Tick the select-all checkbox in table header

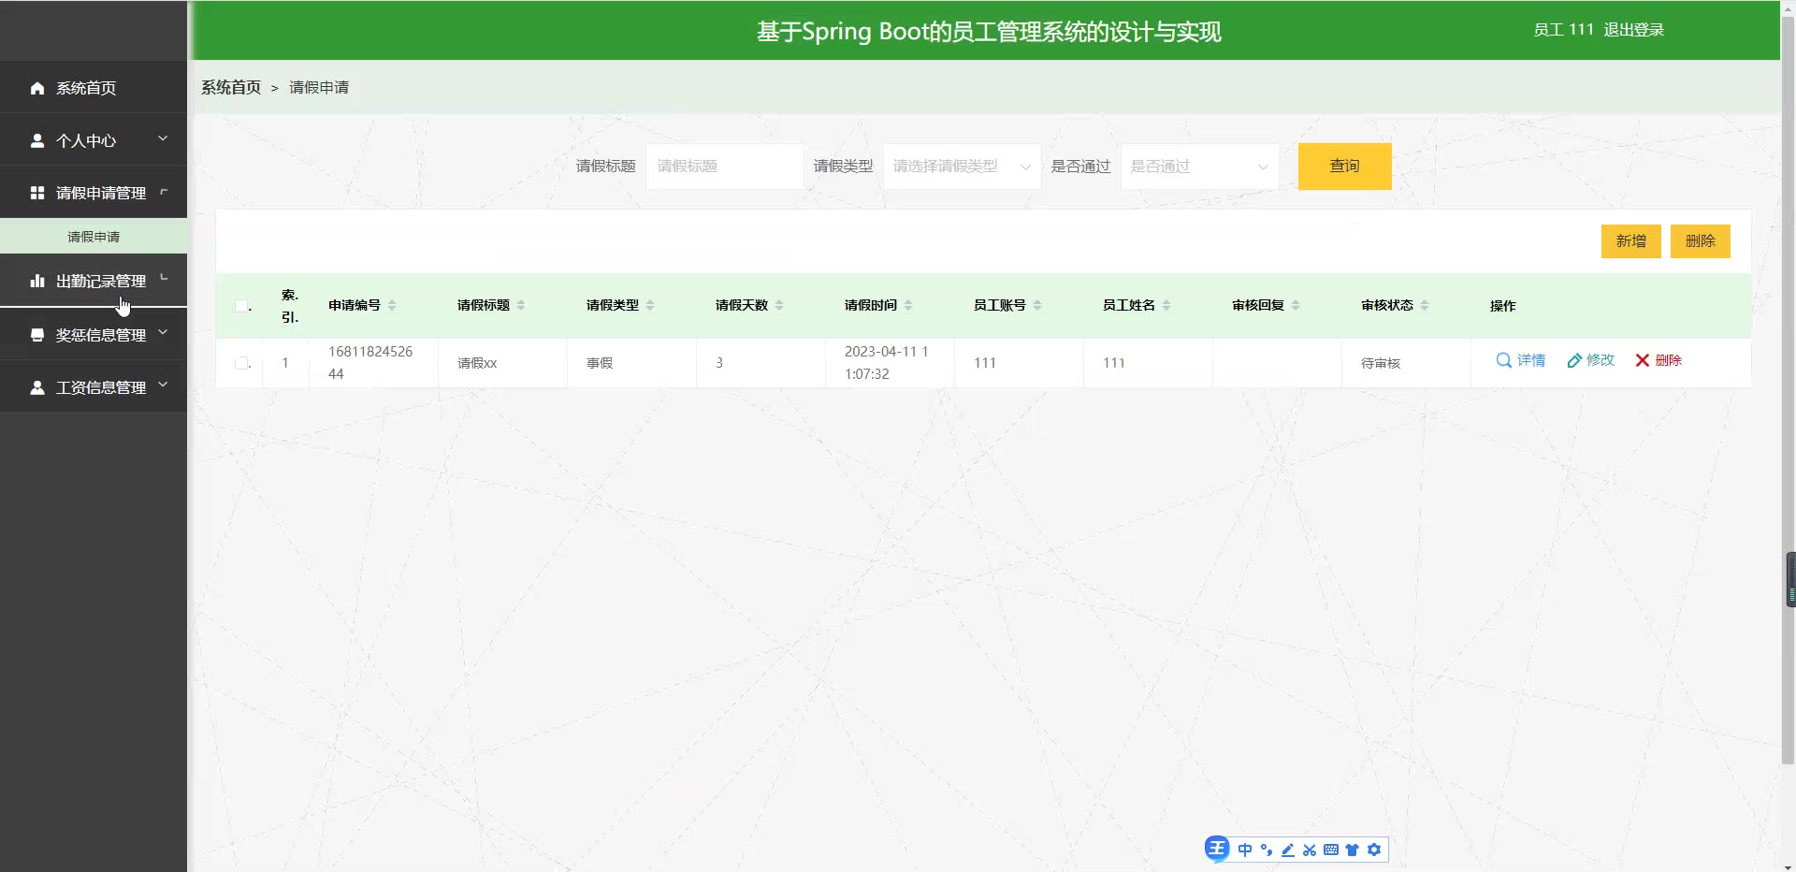coord(241,306)
